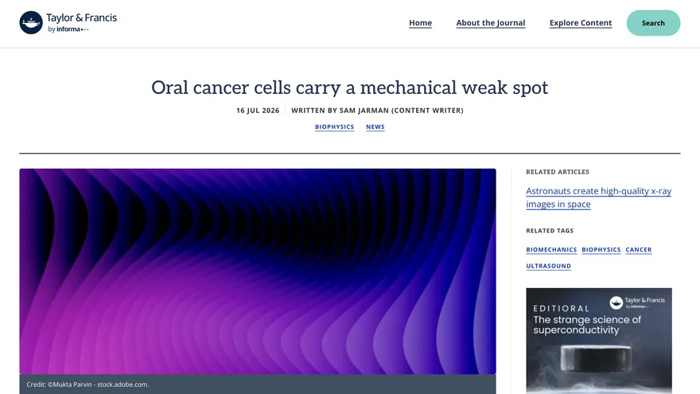Click the Taylor & Francis ship logo icon

coord(31,23)
